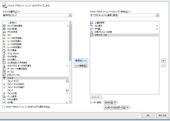
Task: Select 元に戻す undo icon in right list
Action: point(92,26)
